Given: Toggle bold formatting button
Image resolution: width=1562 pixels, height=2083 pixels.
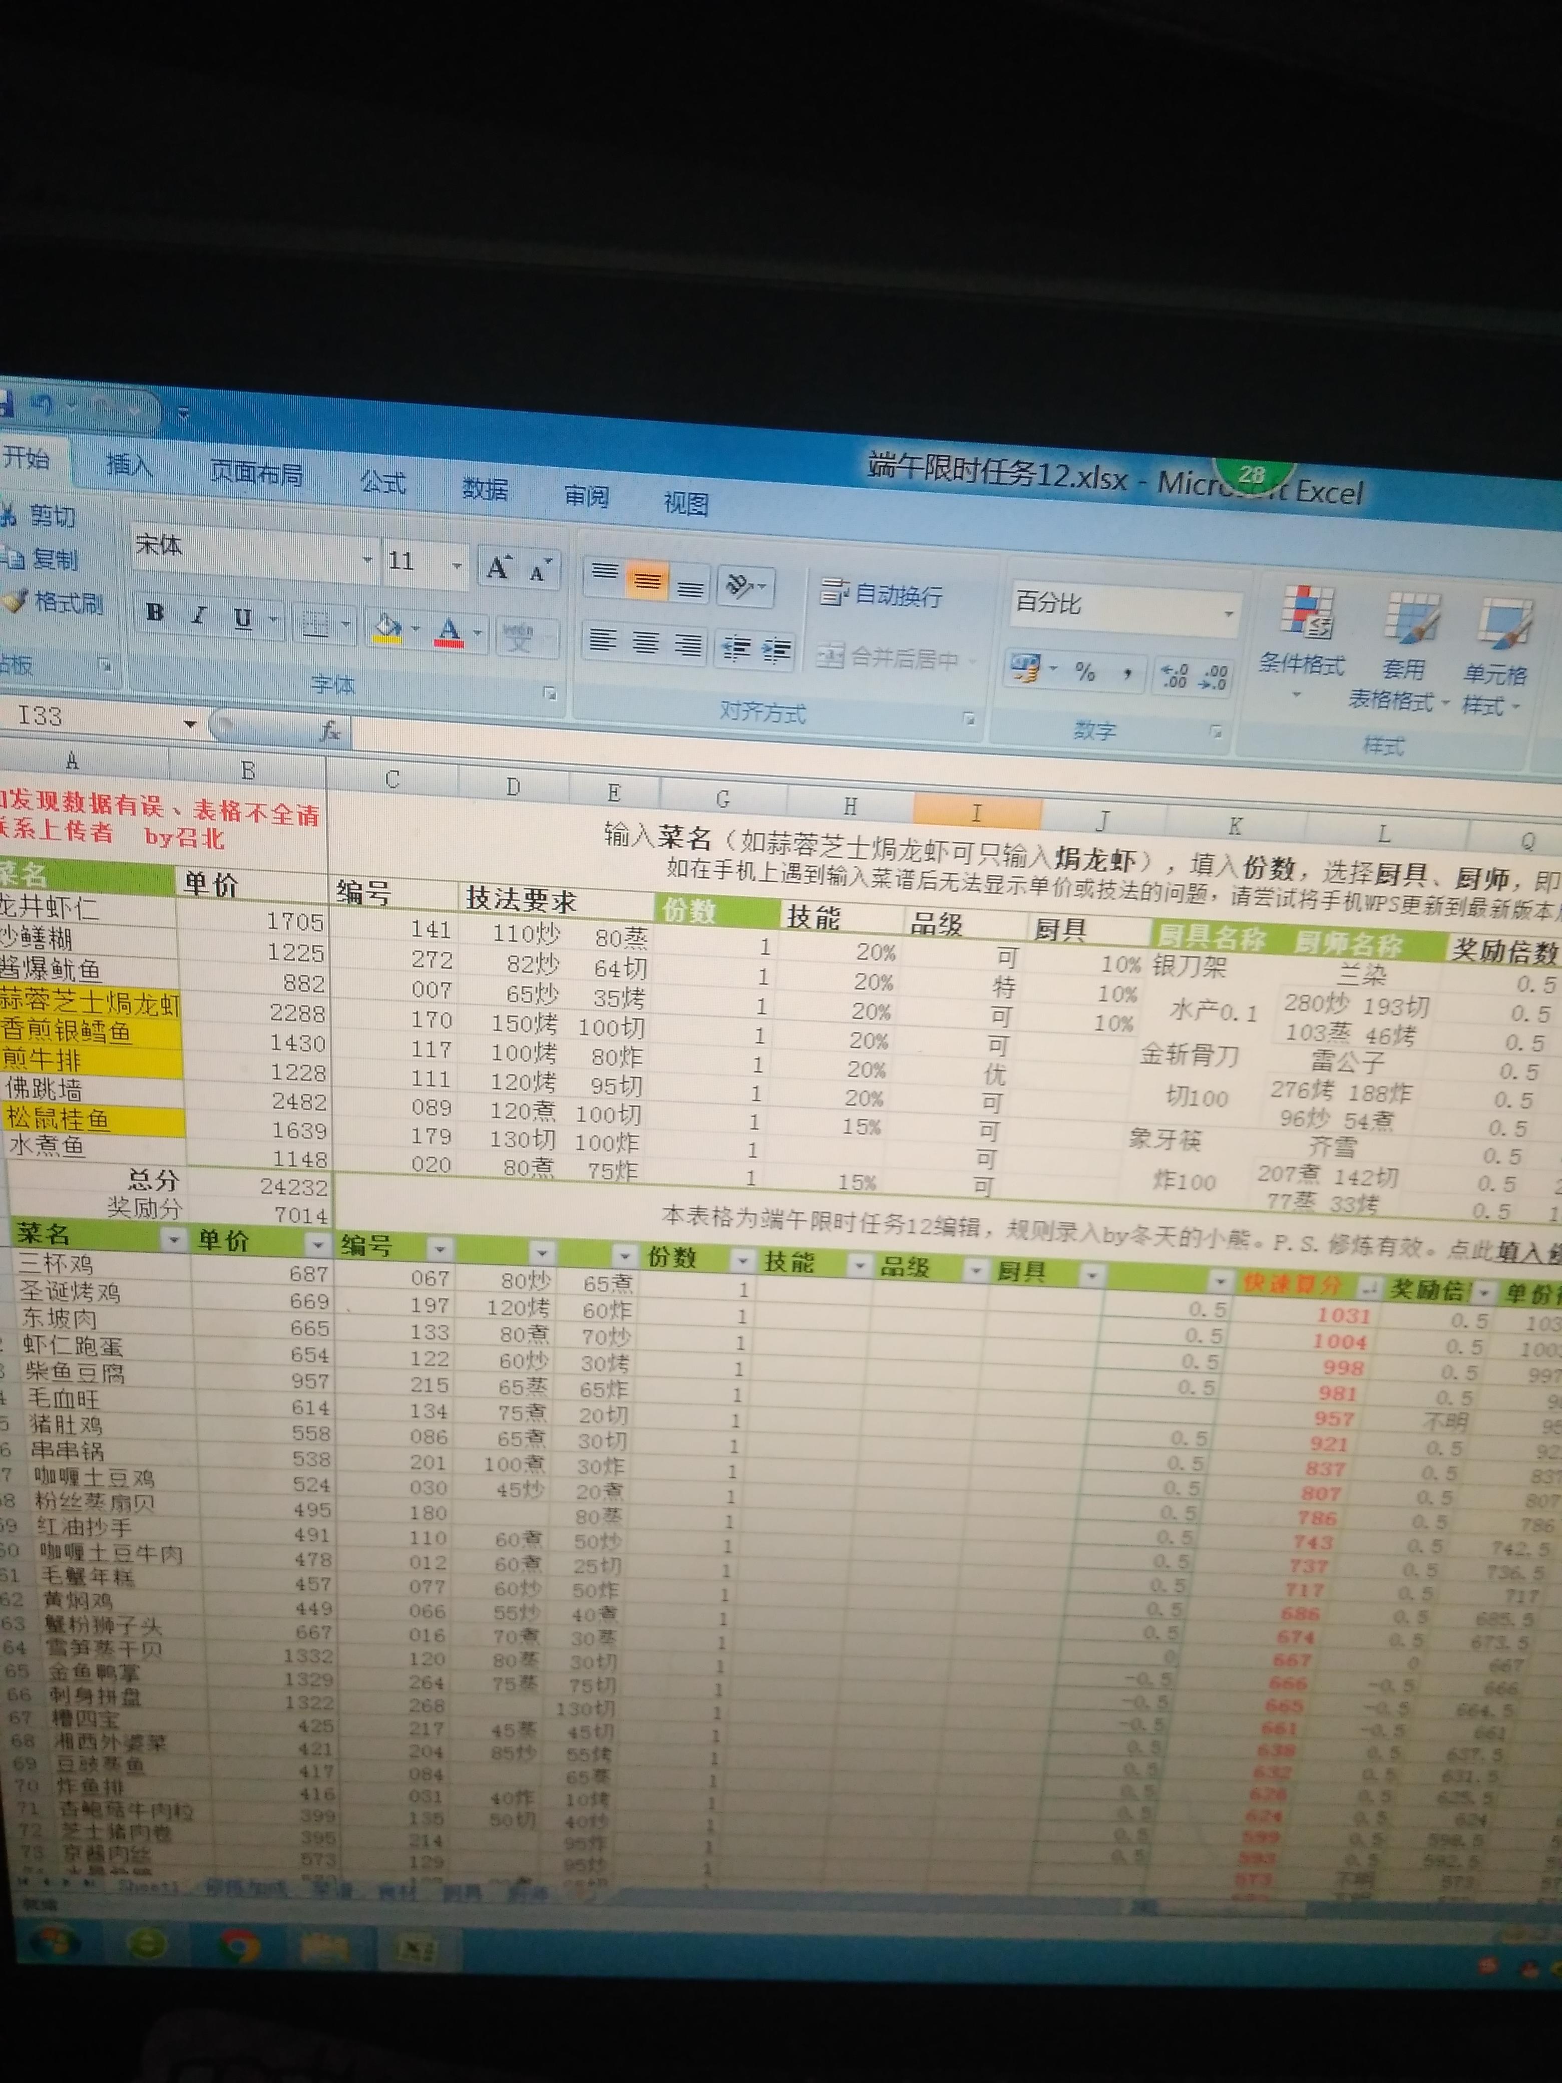Looking at the screenshot, I should click(155, 612).
